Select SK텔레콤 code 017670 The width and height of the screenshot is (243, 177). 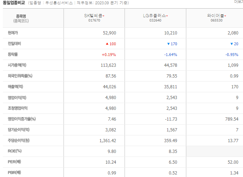94,20
